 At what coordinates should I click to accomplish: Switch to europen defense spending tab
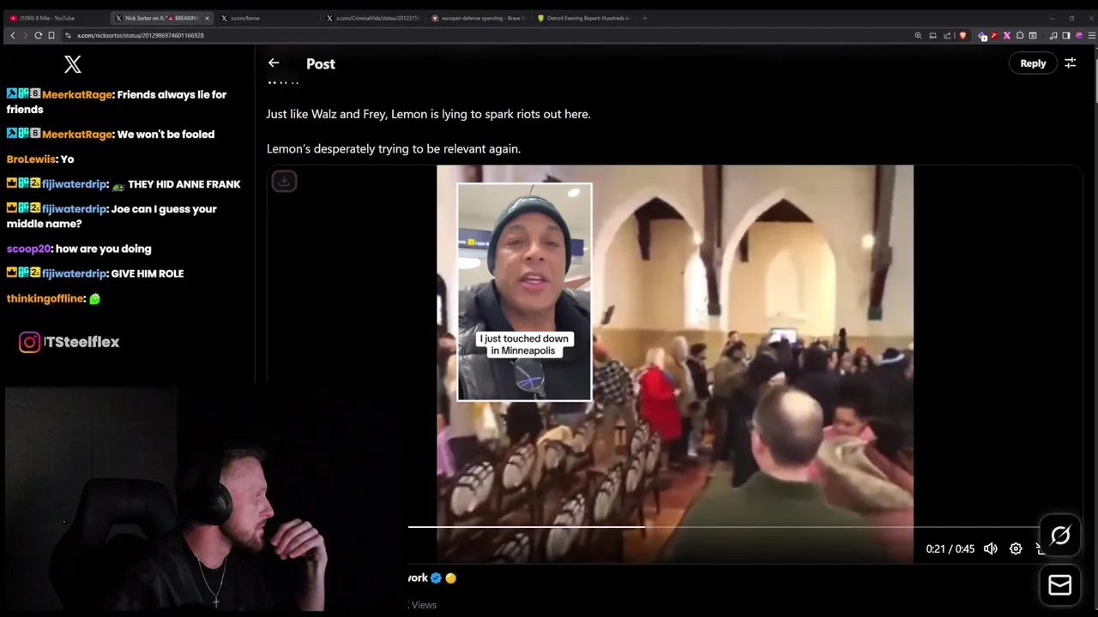480,17
